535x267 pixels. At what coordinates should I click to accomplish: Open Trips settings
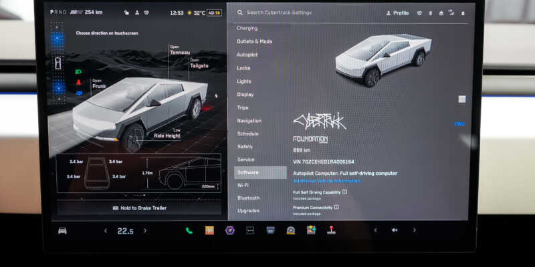pos(243,107)
